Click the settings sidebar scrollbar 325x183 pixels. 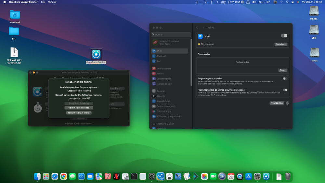191,62
